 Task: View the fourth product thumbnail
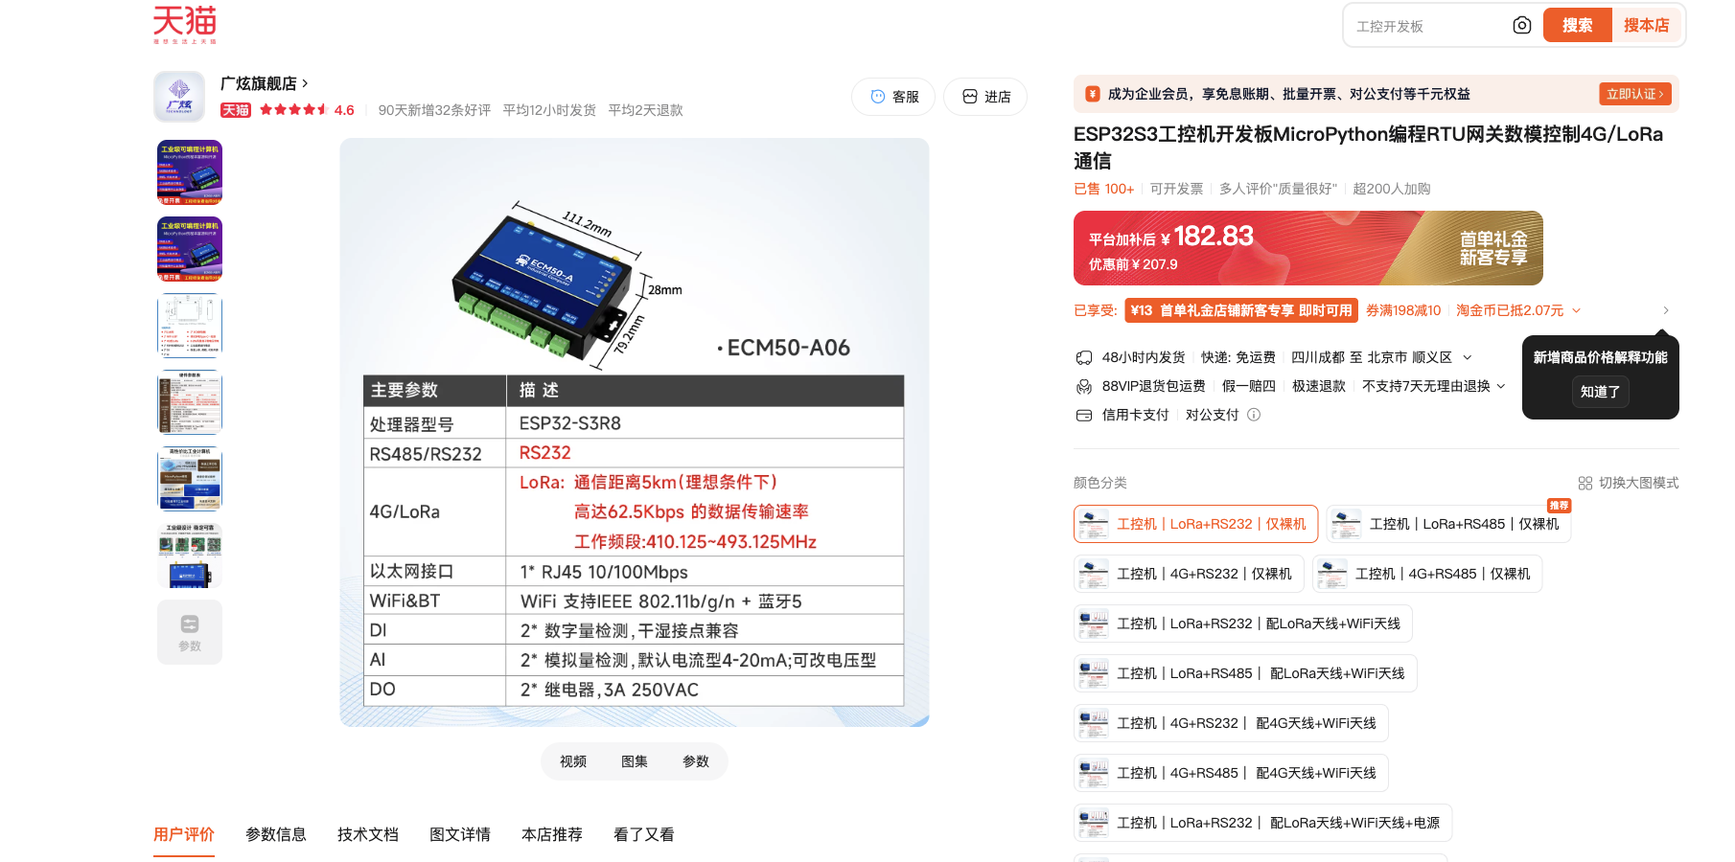190,402
